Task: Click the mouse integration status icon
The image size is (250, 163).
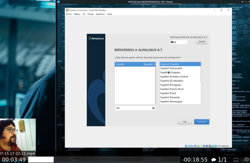Action: point(213,146)
